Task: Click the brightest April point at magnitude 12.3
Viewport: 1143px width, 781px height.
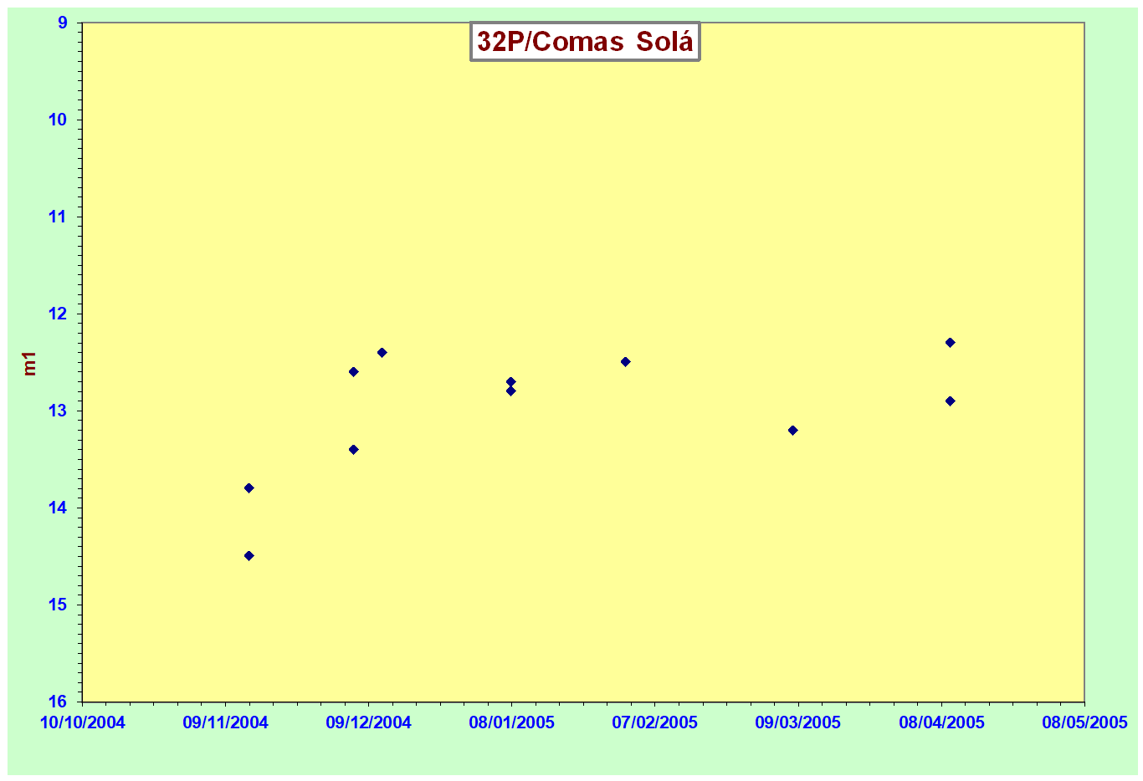Action: click(x=950, y=343)
